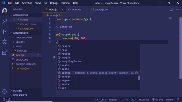
Task: Click the VS Code logo icon
Action: click(3, 3)
